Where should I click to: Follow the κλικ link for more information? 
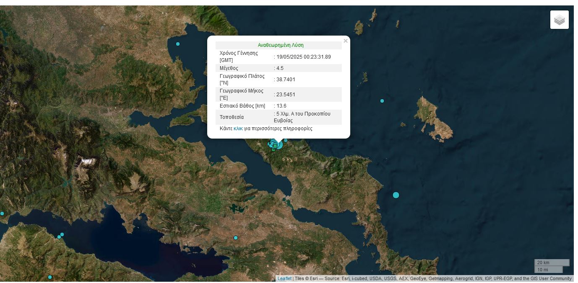click(238, 129)
